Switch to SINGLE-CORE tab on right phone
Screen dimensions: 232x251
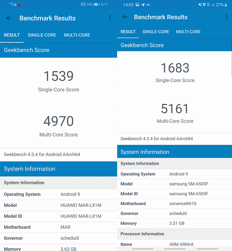point(156,32)
